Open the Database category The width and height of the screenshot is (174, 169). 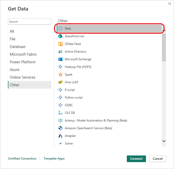pyautogui.click(x=18, y=47)
